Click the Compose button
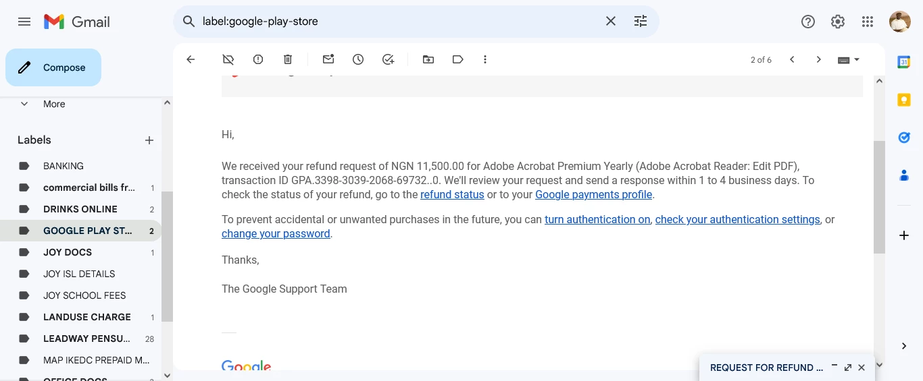This screenshot has height=381, width=923. point(53,67)
